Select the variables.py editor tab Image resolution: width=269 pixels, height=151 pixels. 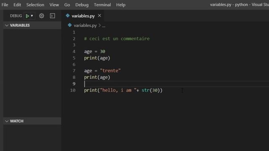(83, 16)
